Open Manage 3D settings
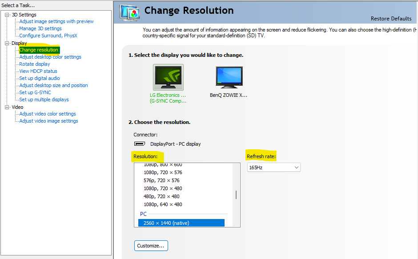Image resolution: width=418 pixels, height=259 pixels. tap(40, 28)
